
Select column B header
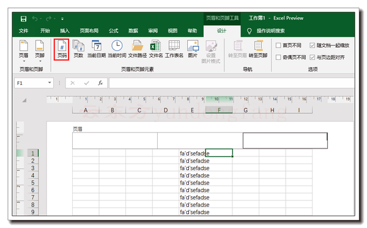pyautogui.click(x=113, y=110)
